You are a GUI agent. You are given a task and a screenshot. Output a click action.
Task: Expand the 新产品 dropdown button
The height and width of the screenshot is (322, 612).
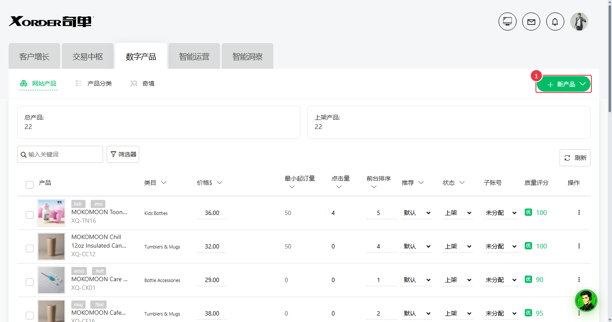pyautogui.click(x=563, y=84)
